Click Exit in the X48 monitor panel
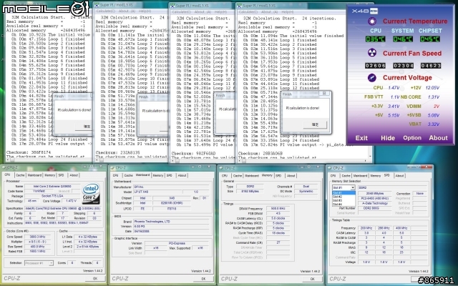This screenshot has height=286, width=458. [361, 138]
